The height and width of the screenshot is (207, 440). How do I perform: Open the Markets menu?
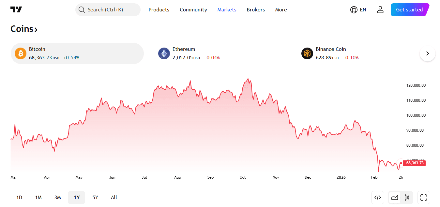pos(227,10)
